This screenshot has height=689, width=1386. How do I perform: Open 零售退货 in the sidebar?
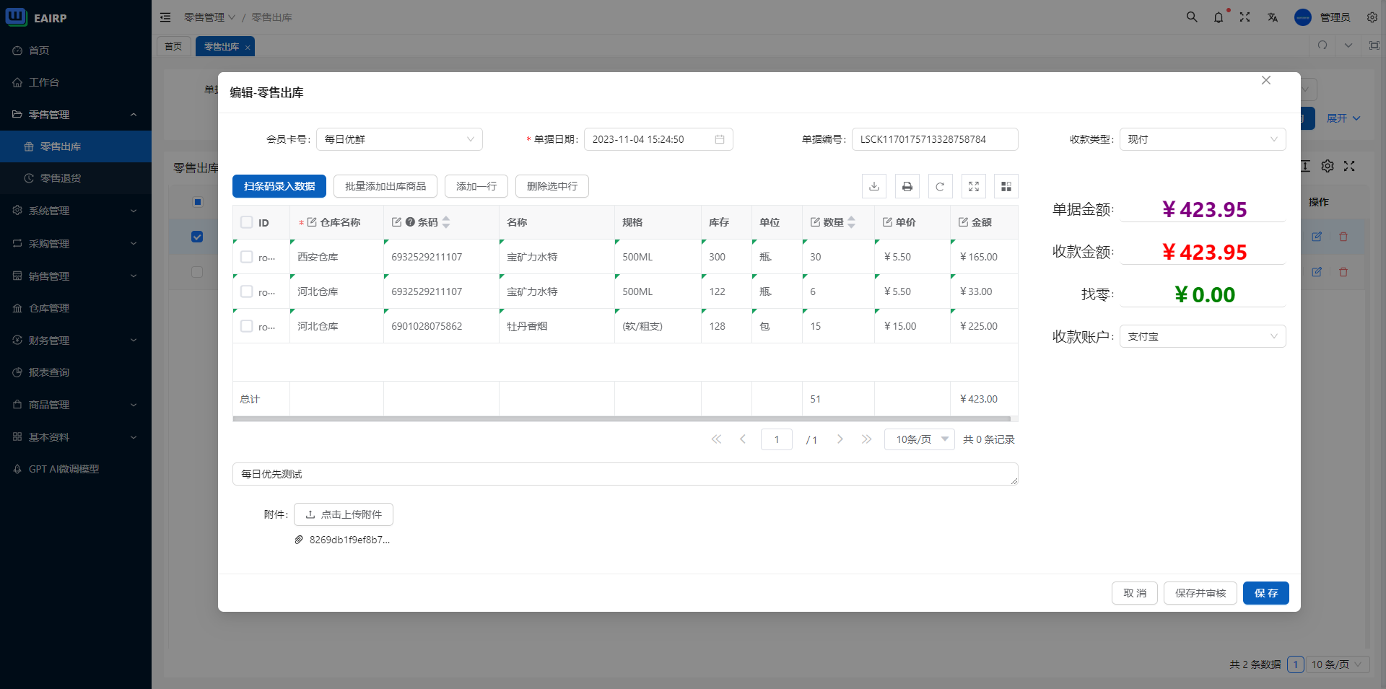(61, 178)
